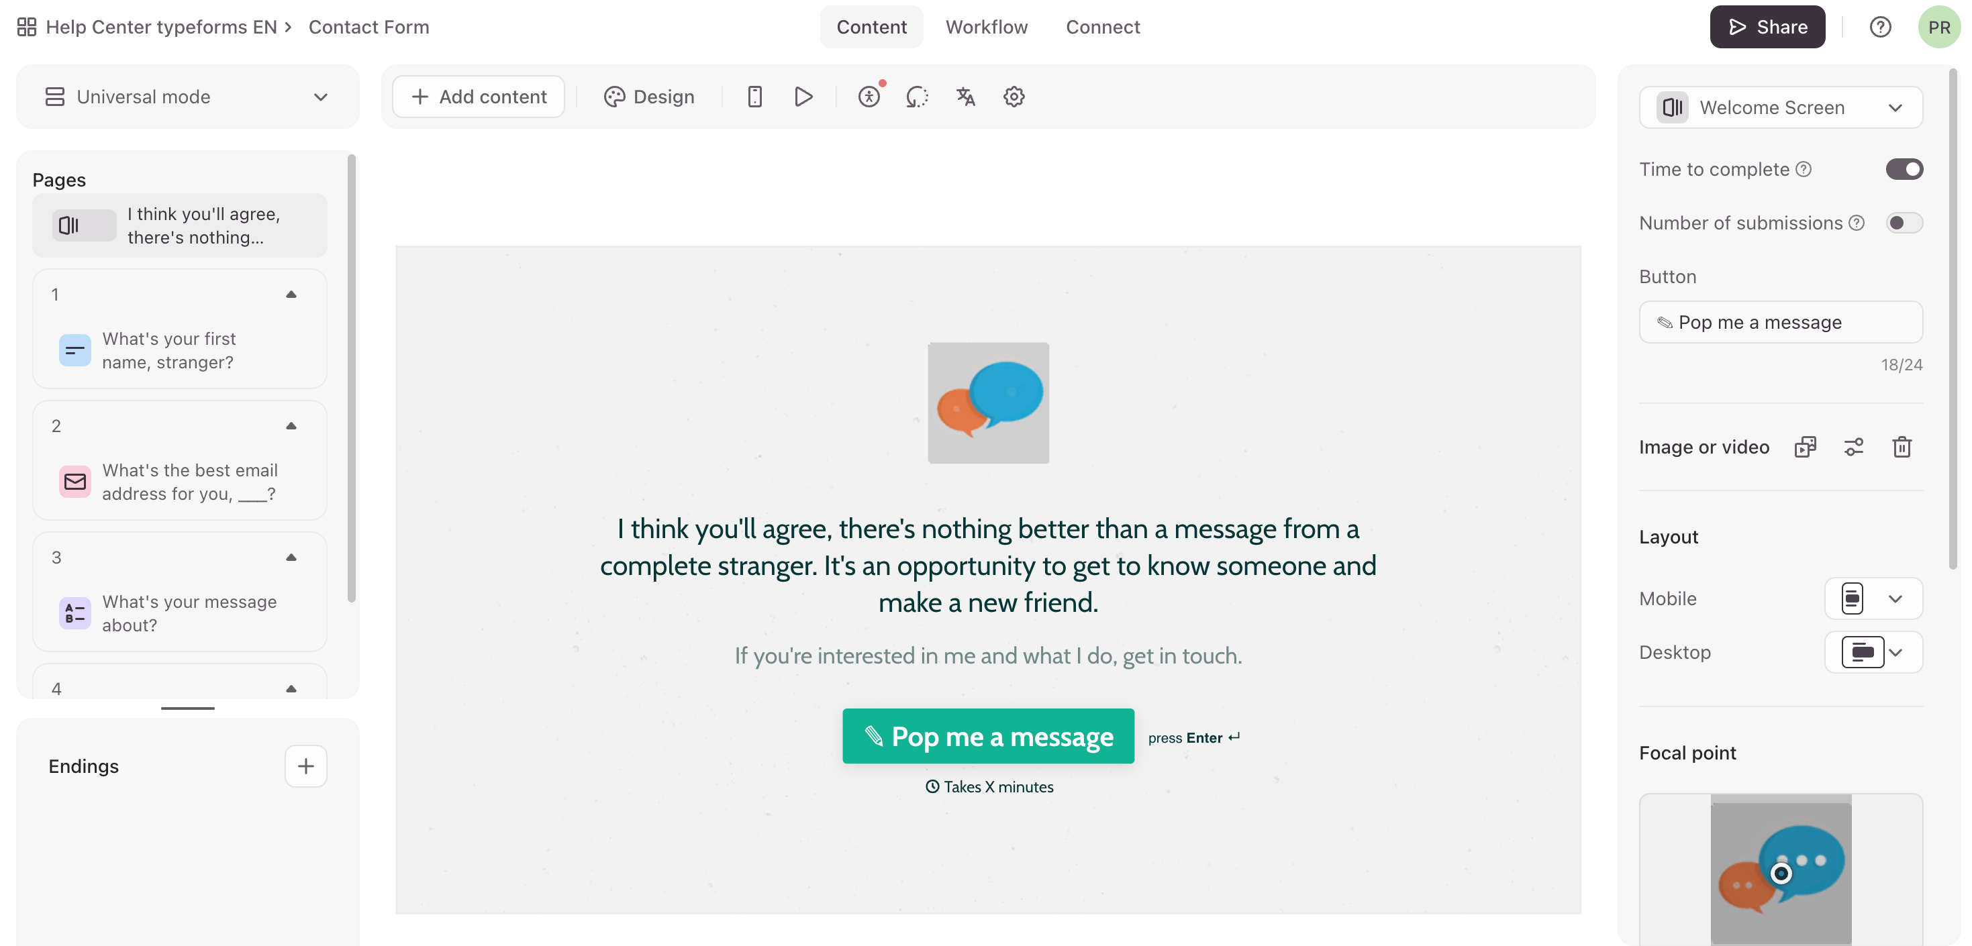
Task: Click the play preview icon
Action: [803, 97]
